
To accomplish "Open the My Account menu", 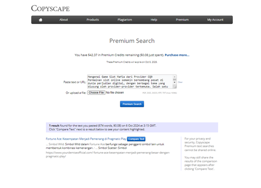I will point(215,20).
